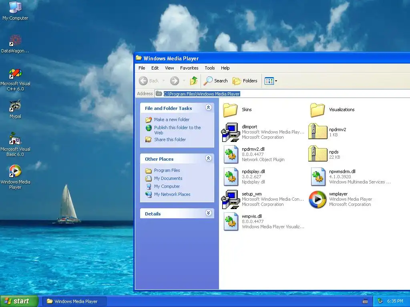Click Share this folder link
The width and height of the screenshot is (410, 307).
click(170, 140)
